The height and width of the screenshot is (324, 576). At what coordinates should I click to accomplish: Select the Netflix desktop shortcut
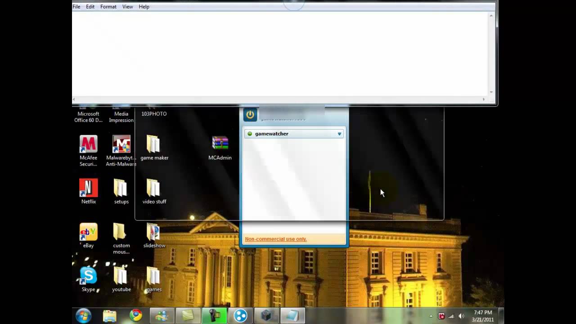(x=89, y=192)
